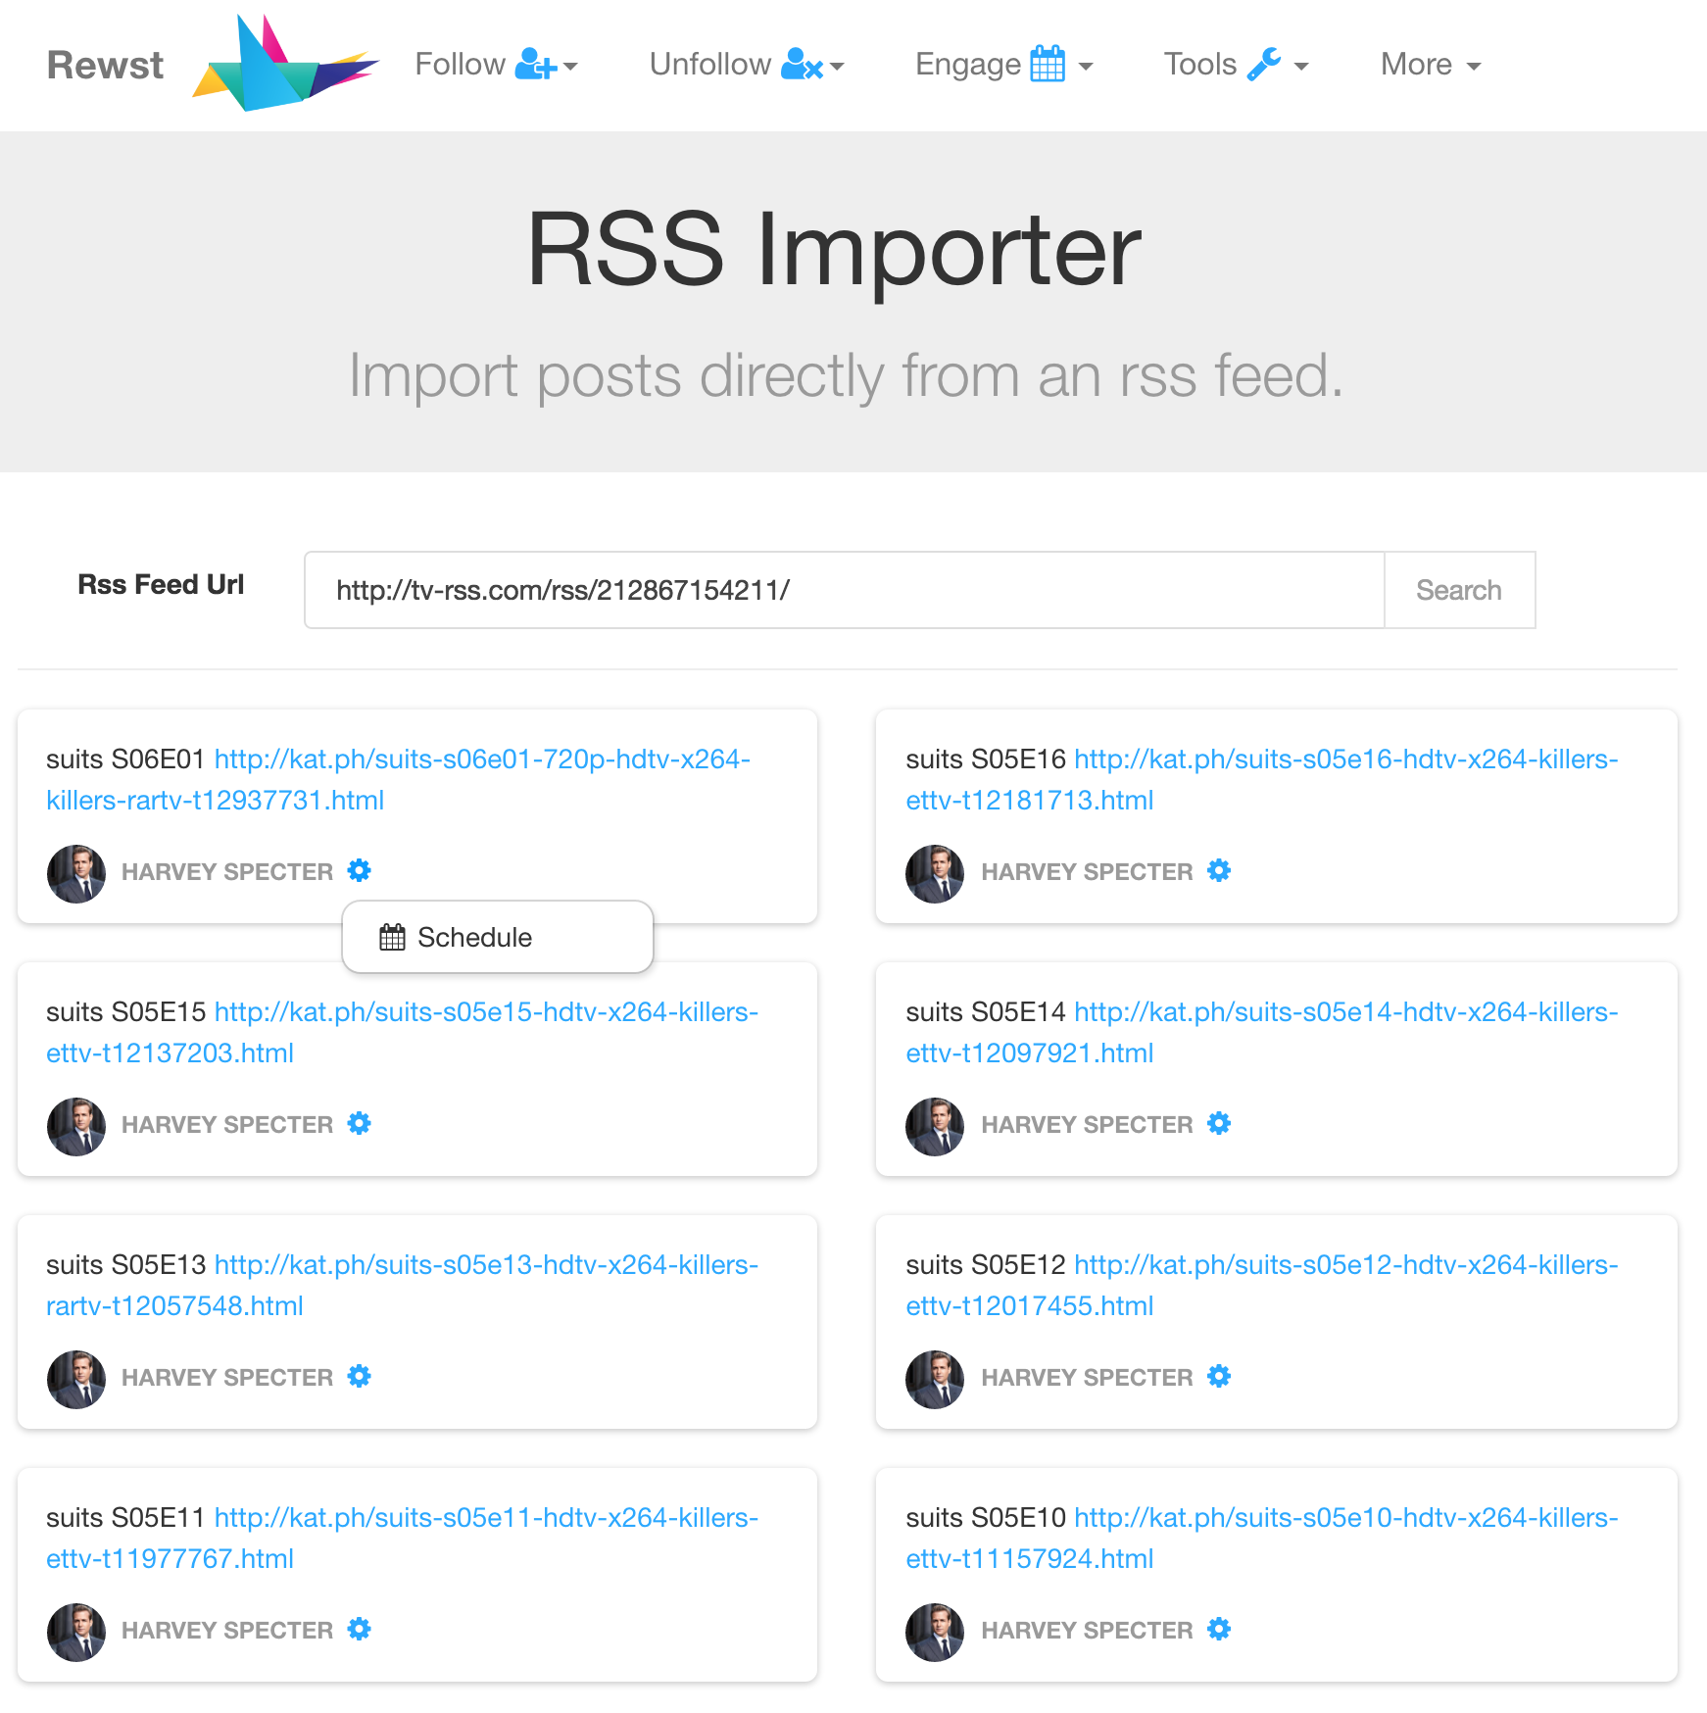
Task: Go to Rewst home brand link
Action: 105,65
